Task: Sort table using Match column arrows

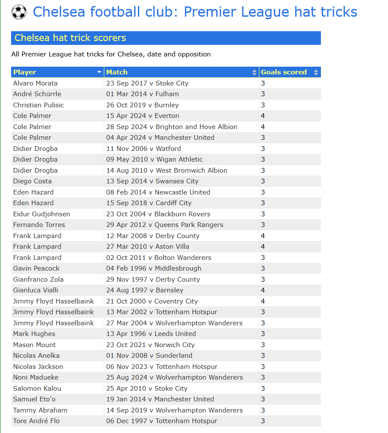Action: pos(254,72)
